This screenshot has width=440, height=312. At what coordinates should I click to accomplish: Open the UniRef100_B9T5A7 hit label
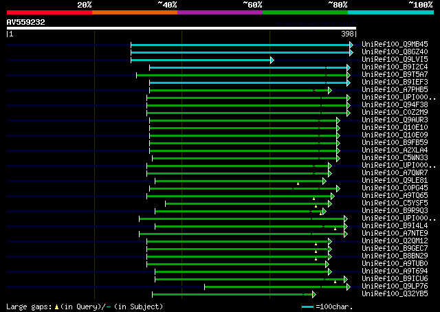395,75
